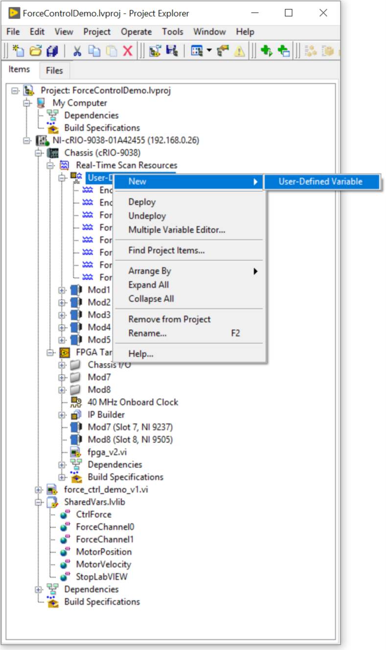Open the Tools menu
Screen dimensions: 386x650
click(x=173, y=32)
